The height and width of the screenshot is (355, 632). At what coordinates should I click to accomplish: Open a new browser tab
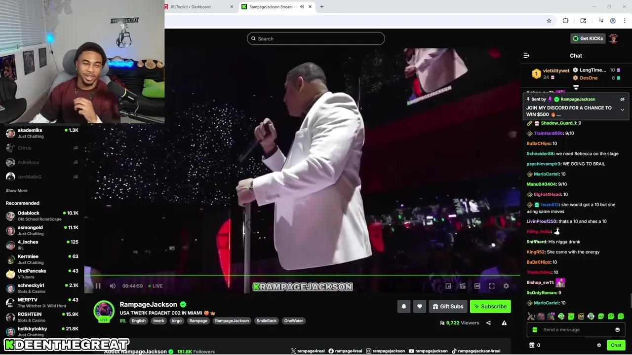pos(321,7)
